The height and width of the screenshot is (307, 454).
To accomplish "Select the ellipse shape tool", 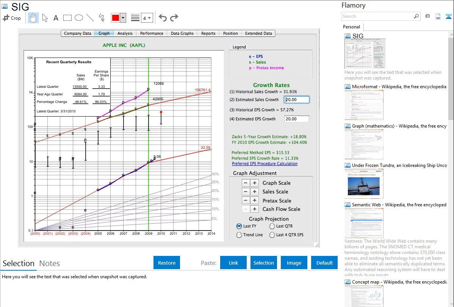I will coord(79,18).
